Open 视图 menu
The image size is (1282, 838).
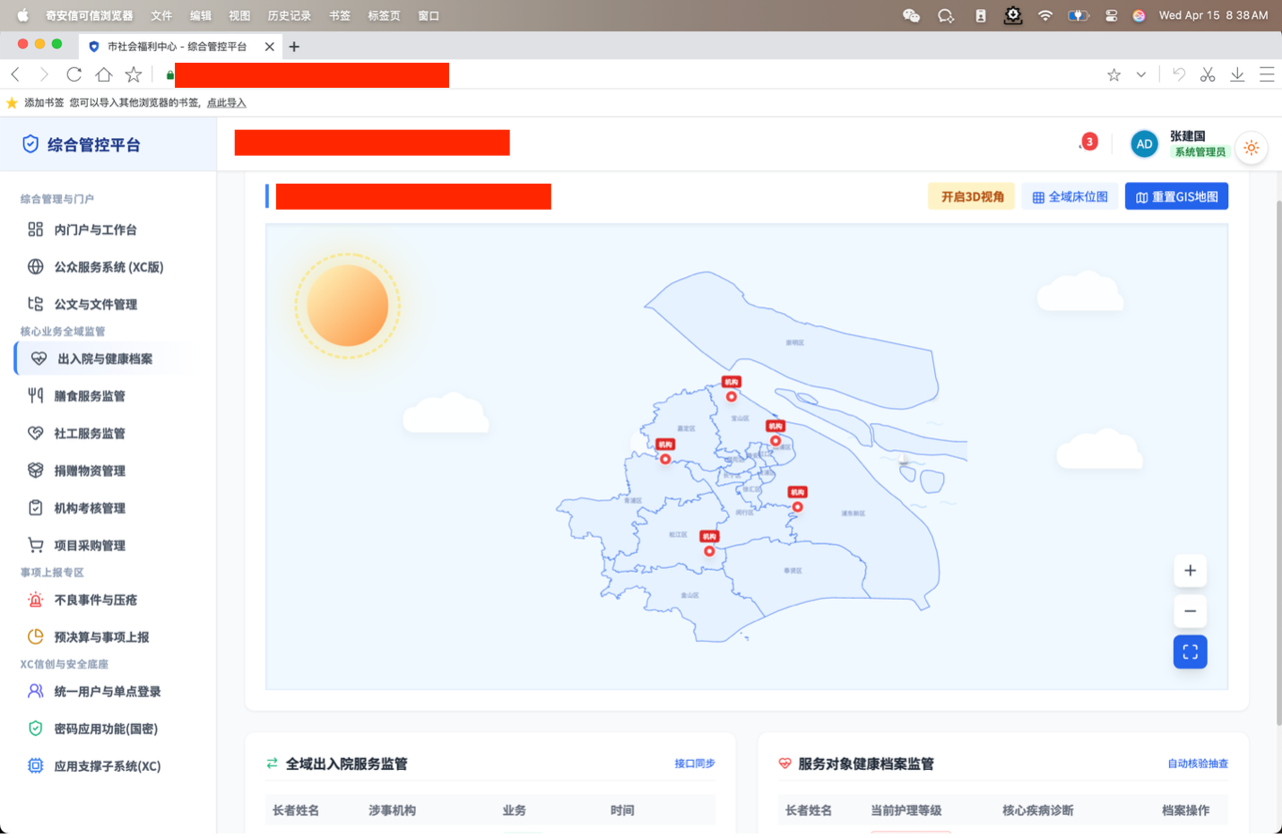point(239,16)
